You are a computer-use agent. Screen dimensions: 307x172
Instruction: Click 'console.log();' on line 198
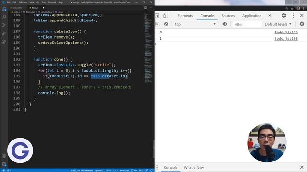[x=54, y=93]
